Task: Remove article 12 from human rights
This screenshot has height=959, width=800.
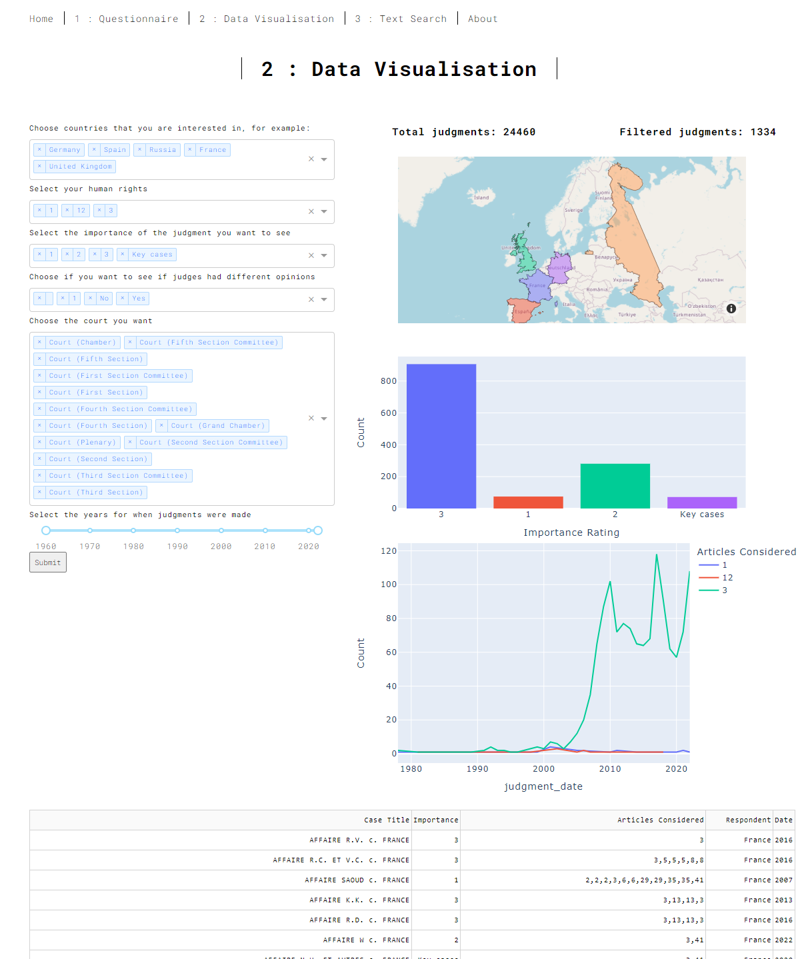Action: pos(67,211)
